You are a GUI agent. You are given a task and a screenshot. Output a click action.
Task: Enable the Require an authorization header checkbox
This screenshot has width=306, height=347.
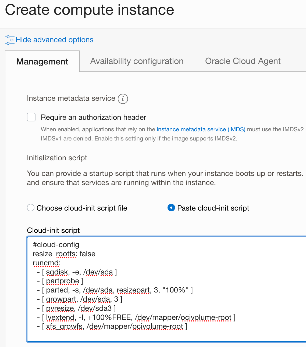click(31, 117)
